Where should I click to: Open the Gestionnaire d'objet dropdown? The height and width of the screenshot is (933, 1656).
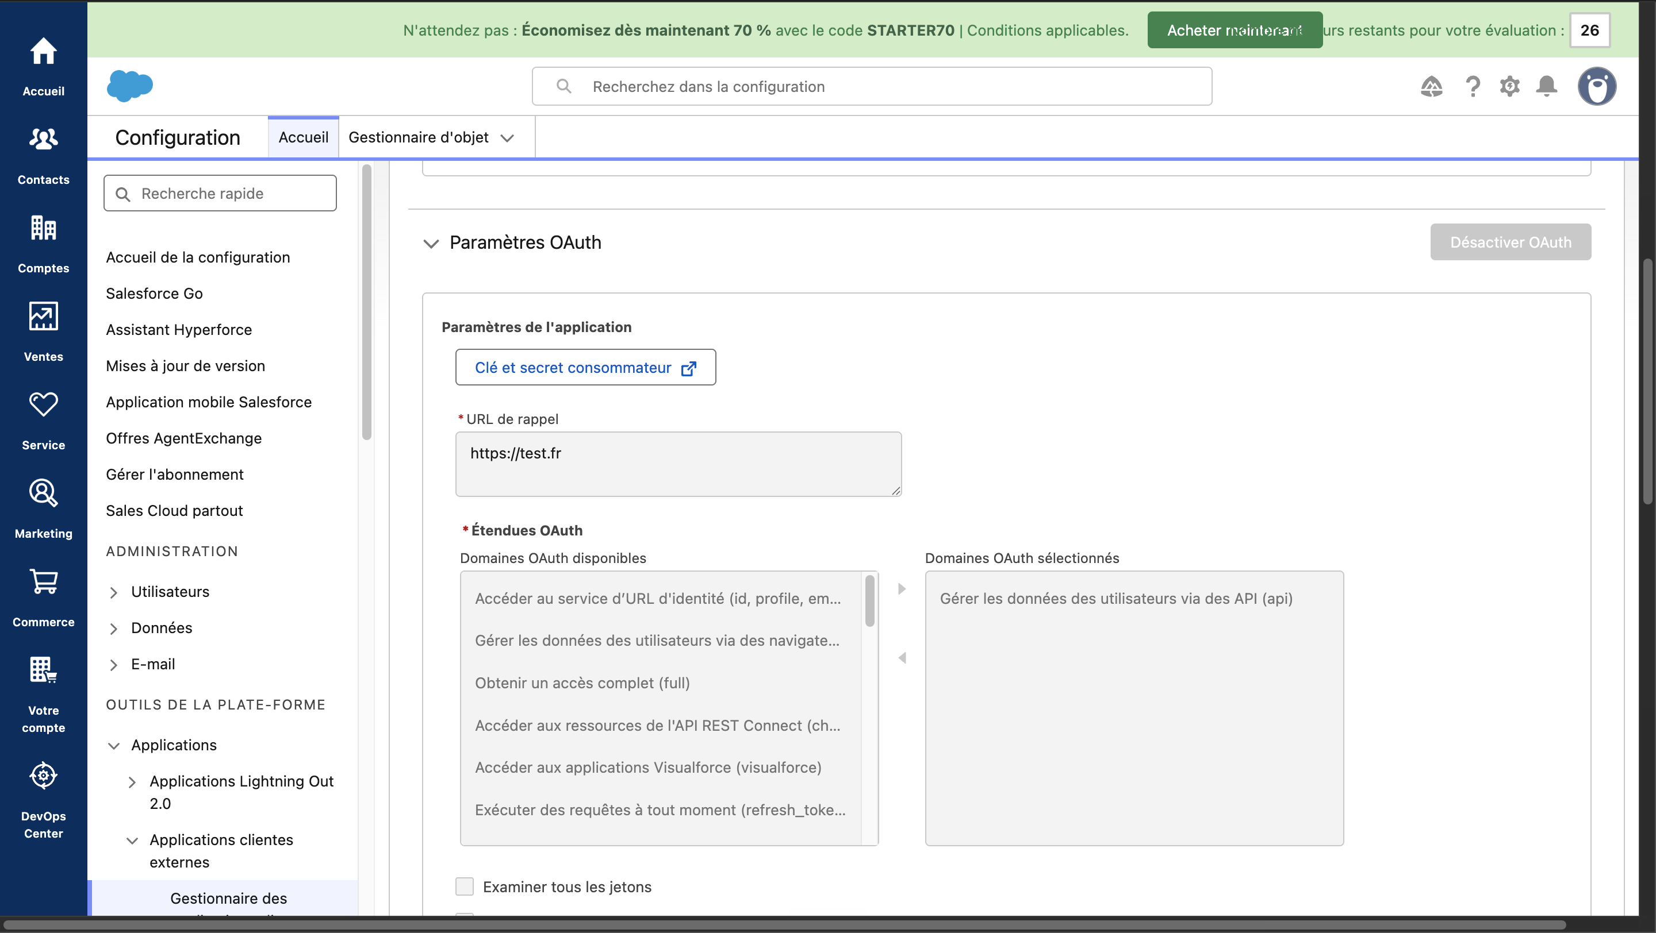point(507,138)
